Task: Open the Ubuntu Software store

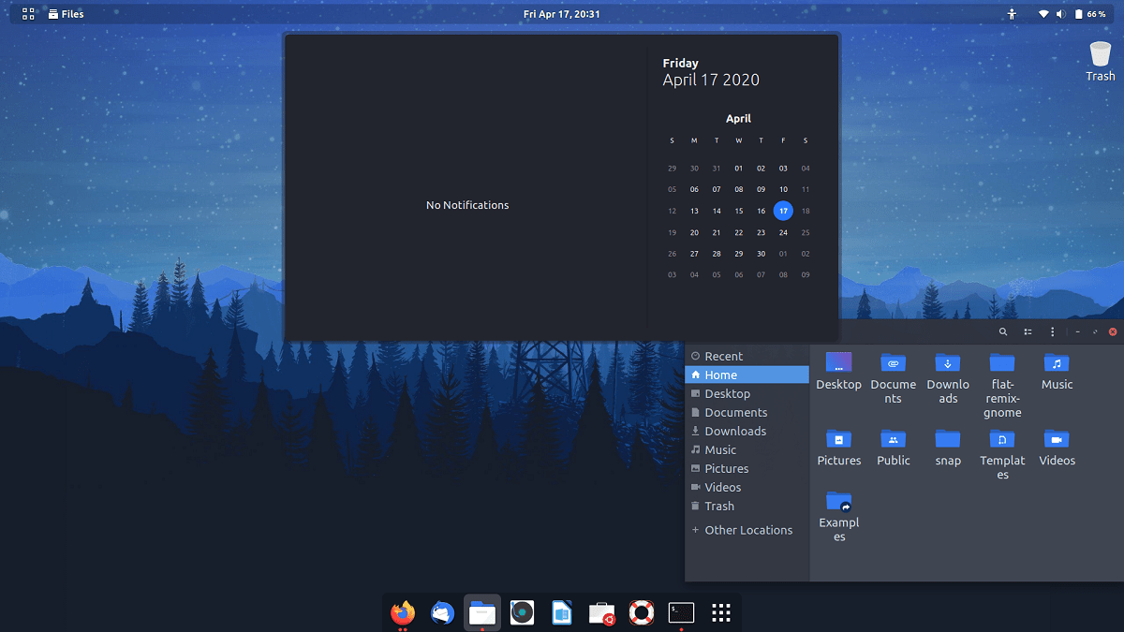Action: (600, 612)
